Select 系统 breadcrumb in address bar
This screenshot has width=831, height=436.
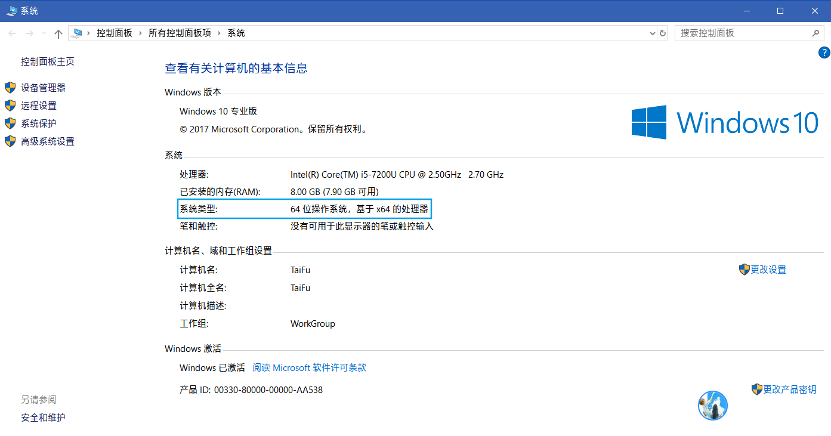pos(236,33)
